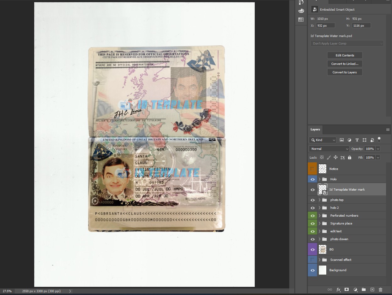Create a new layer group

364,290
